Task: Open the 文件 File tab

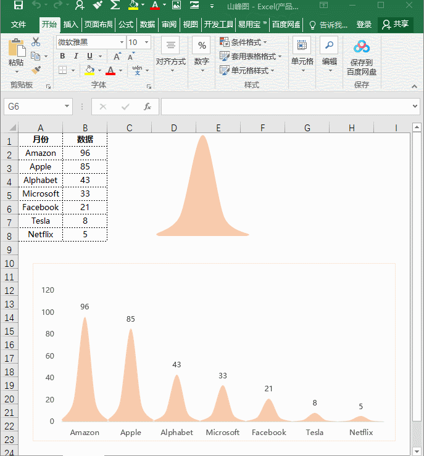Action: tap(19, 25)
